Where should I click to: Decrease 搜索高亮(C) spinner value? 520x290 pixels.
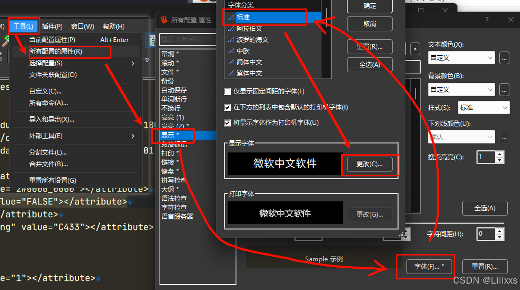coord(500,160)
